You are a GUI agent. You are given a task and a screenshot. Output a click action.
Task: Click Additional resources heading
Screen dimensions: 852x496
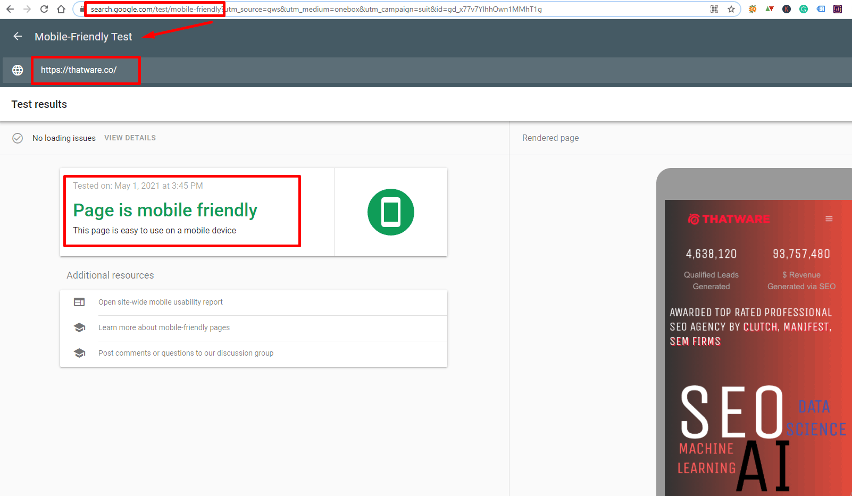tap(110, 275)
